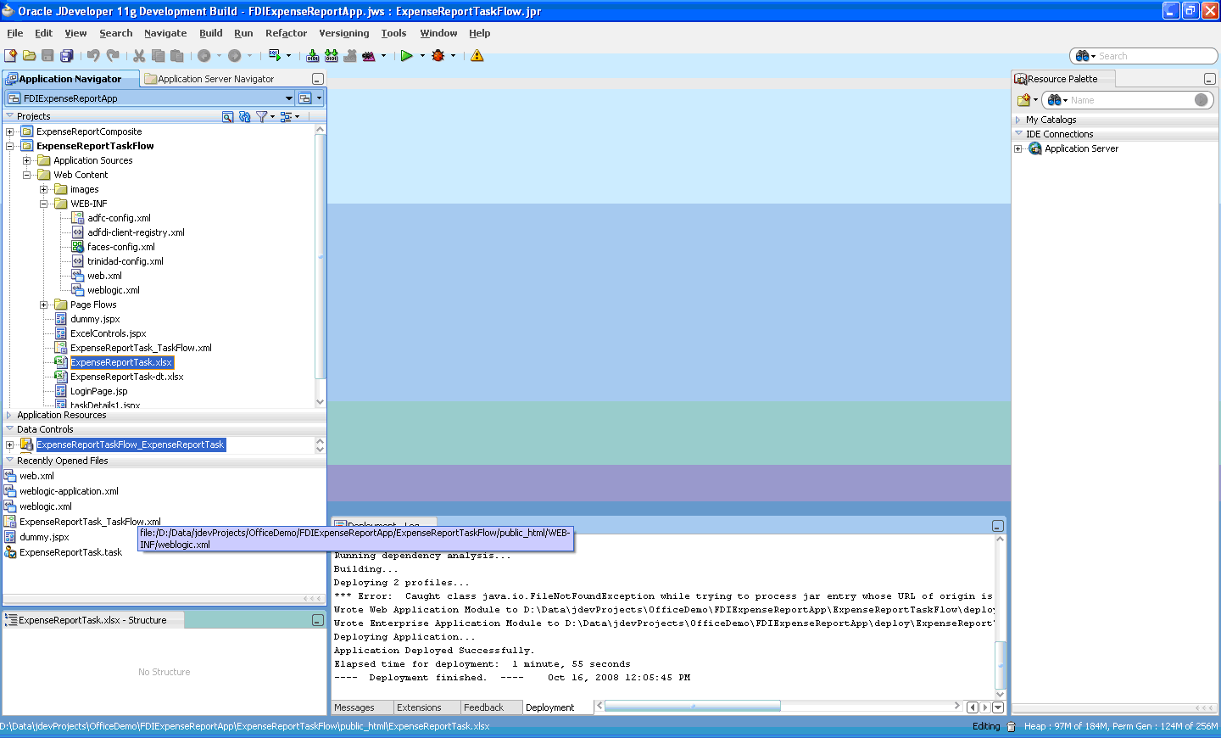This screenshot has width=1221, height=738.
Task: Switch to the Messages log tab
Action: tap(354, 707)
